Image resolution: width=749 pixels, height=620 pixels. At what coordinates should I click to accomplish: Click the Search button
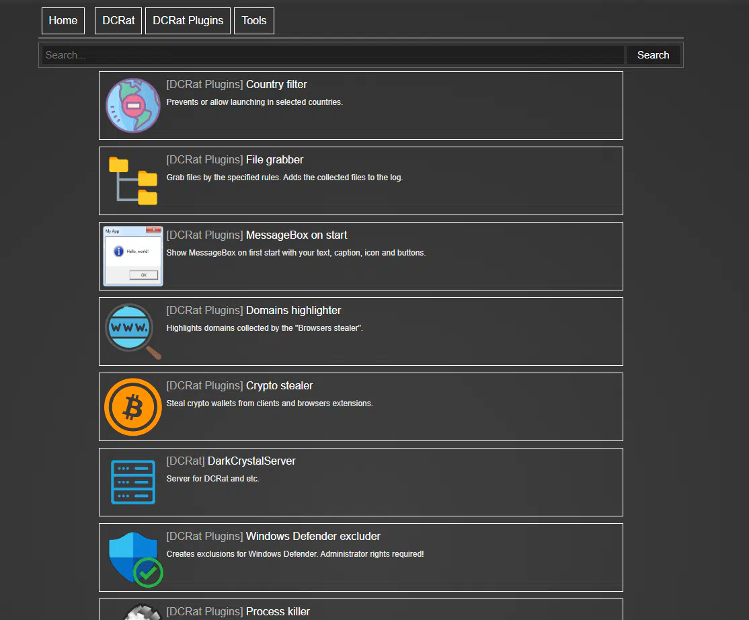[653, 55]
